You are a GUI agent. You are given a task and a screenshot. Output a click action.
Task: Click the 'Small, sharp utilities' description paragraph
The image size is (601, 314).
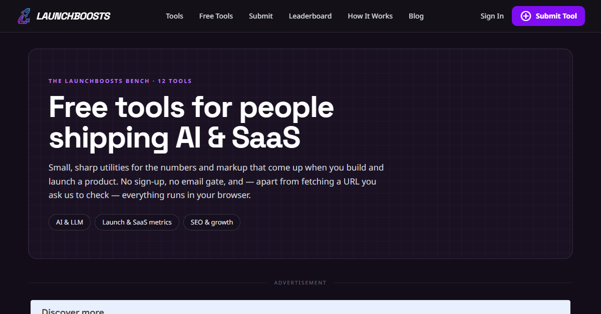[x=216, y=181]
